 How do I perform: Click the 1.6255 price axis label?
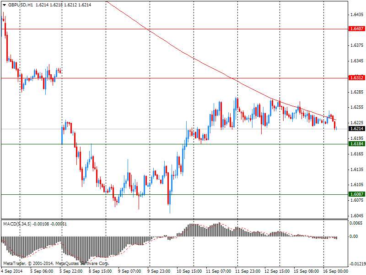click(x=357, y=107)
